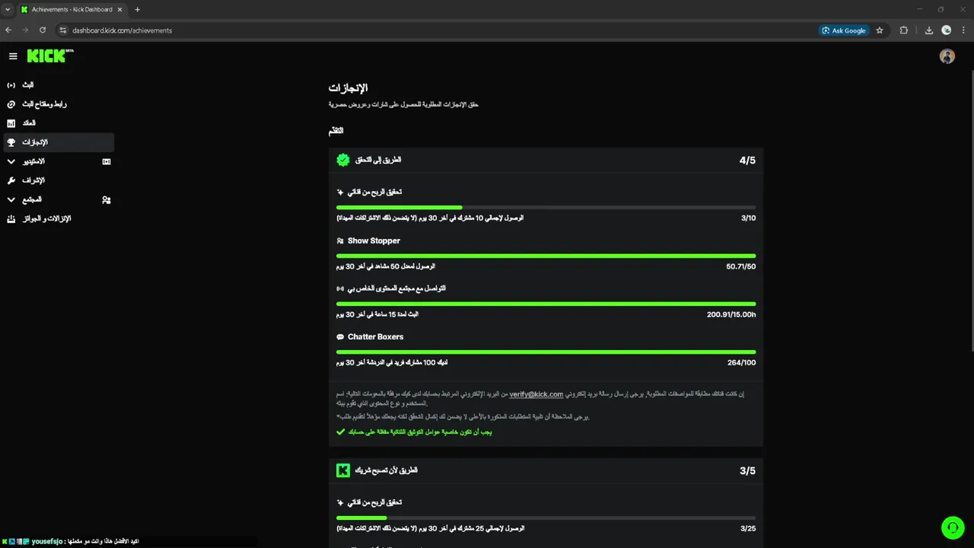Click the link icon for stream URL and key

pos(11,104)
